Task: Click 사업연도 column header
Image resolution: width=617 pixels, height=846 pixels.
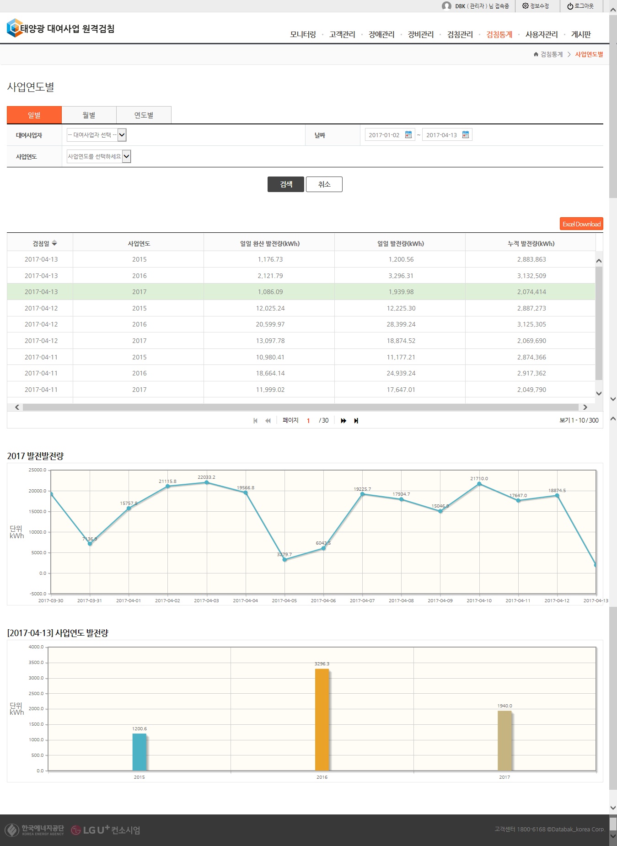Action: coord(139,243)
